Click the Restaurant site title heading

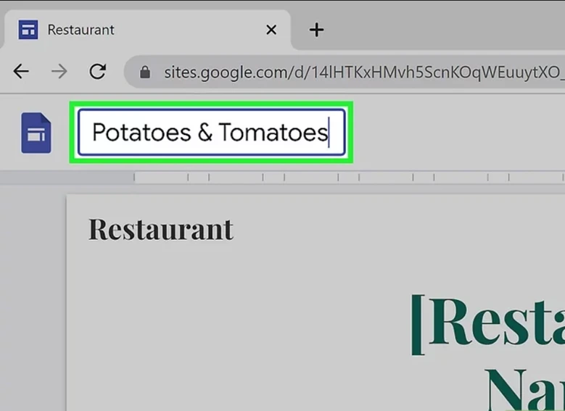click(161, 229)
